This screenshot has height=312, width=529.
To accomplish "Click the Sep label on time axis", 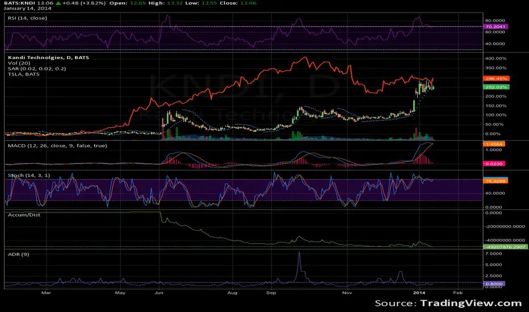I will (x=271, y=293).
